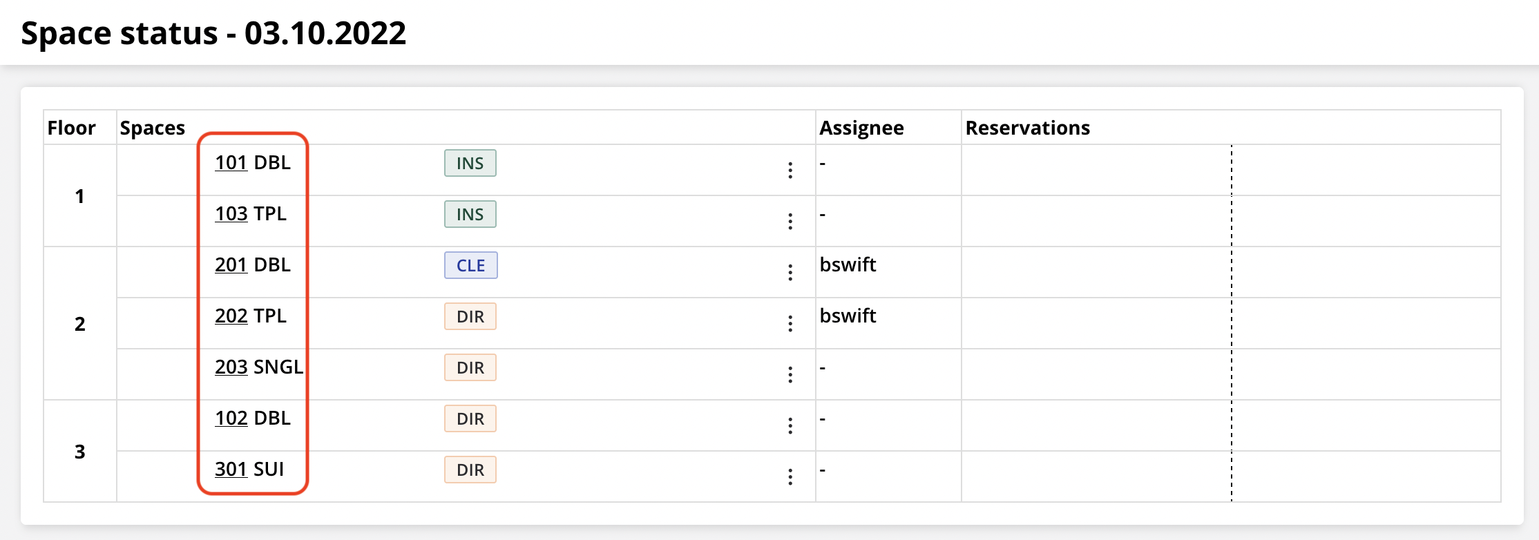Click the Reservations column header
This screenshot has width=1539, height=540.
click(x=1027, y=128)
